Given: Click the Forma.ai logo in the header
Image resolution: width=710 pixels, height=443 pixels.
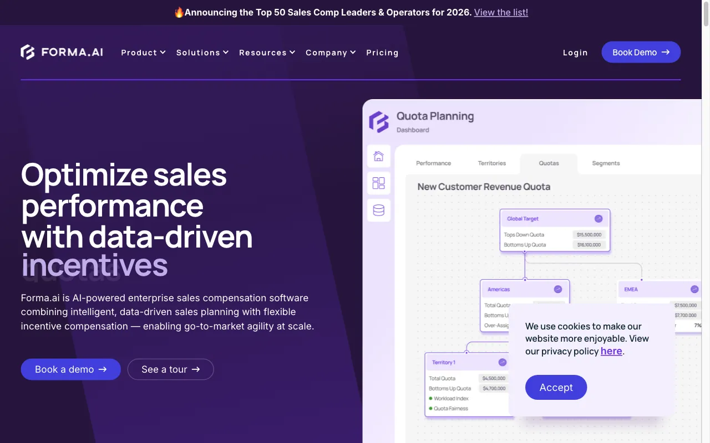Looking at the screenshot, I should pyautogui.click(x=62, y=53).
